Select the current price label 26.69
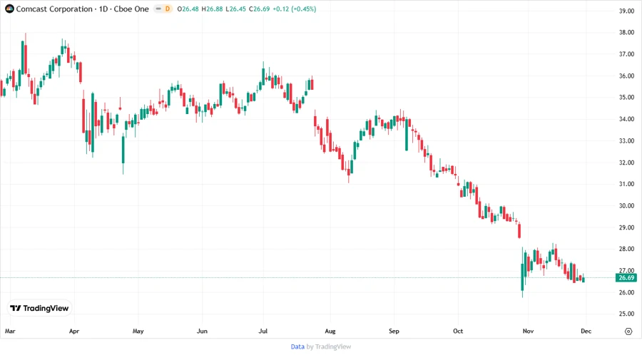The height and width of the screenshot is (355, 642). (626, 278)
